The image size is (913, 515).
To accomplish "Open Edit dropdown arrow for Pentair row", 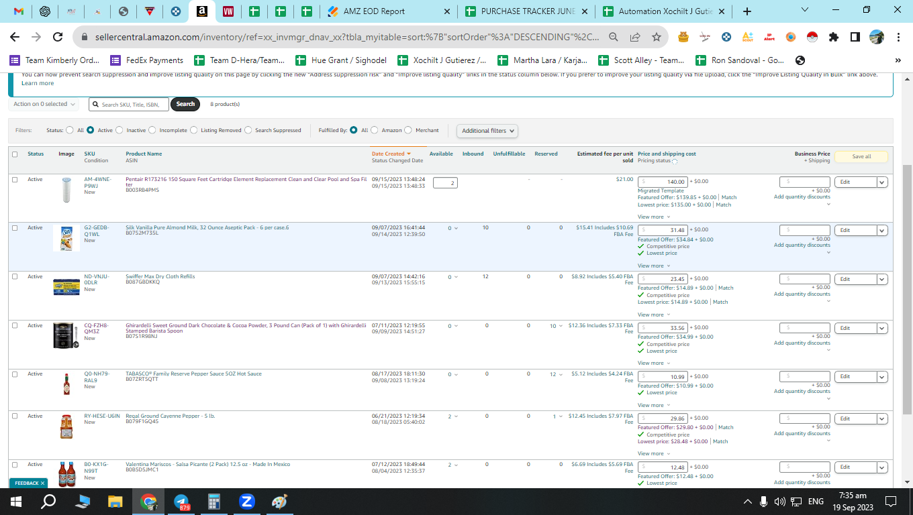I will tap(882, 182).
